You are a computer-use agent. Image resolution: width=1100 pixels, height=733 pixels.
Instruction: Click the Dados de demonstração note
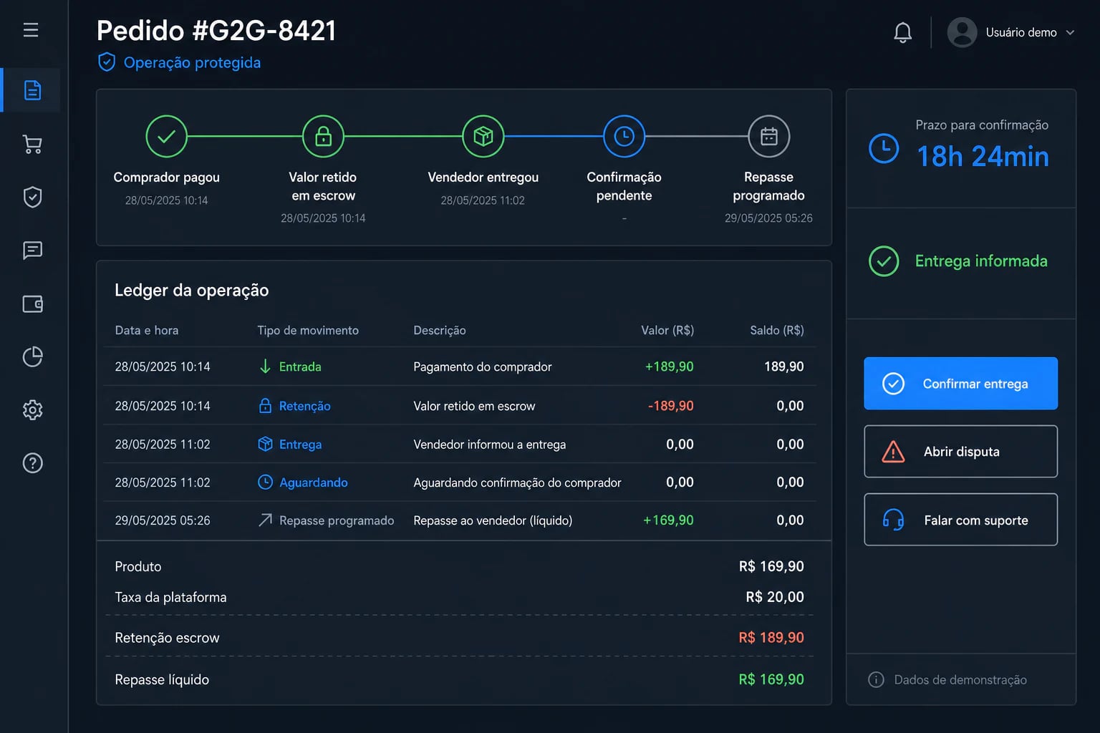(x=960, y=679)
